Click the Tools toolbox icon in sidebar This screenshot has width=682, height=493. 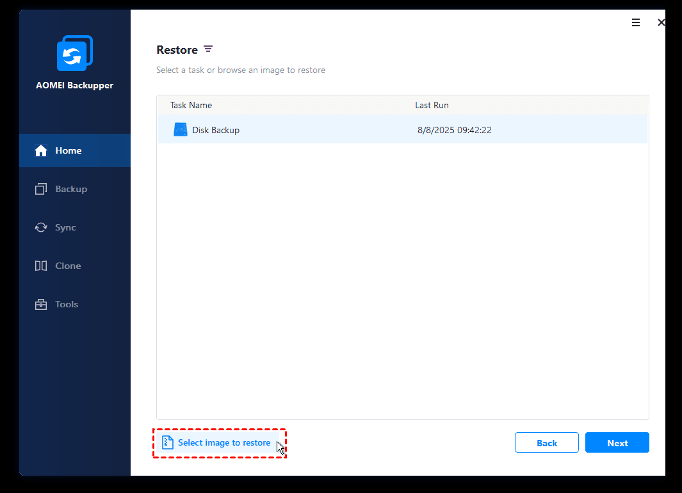41,304
